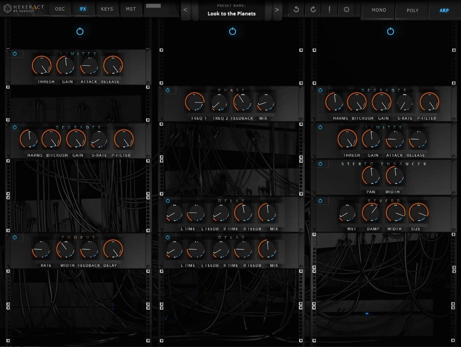Disable the Chorus module power switch
The height and width of the screenshot is (347, 461).
[15, 237]
